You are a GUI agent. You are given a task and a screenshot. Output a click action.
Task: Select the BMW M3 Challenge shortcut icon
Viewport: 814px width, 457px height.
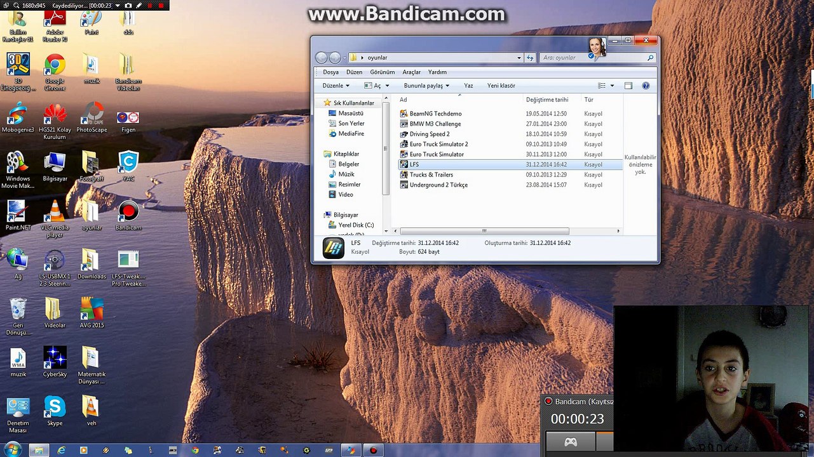pyautogui.click(x=404, y=124)
